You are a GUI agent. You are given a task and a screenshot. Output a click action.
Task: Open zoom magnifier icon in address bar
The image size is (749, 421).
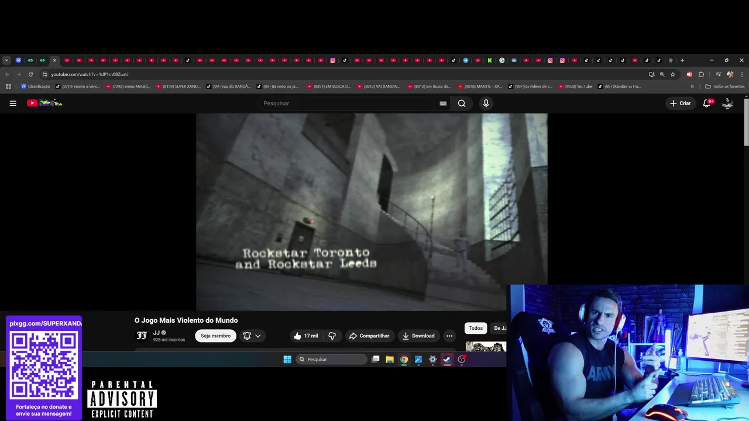click(662, 74)
